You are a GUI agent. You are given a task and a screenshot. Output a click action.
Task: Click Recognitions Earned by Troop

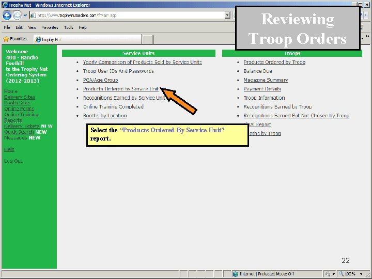(x=277, y=107)
